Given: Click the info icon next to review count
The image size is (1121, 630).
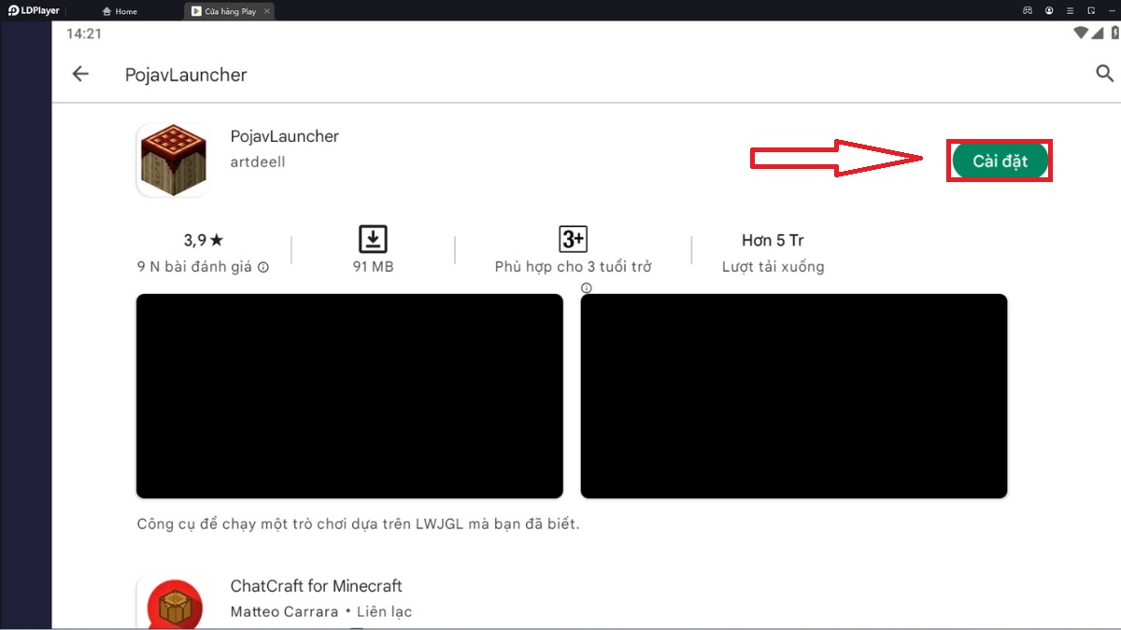Looking at the screenshot, I should pos(263,266).
